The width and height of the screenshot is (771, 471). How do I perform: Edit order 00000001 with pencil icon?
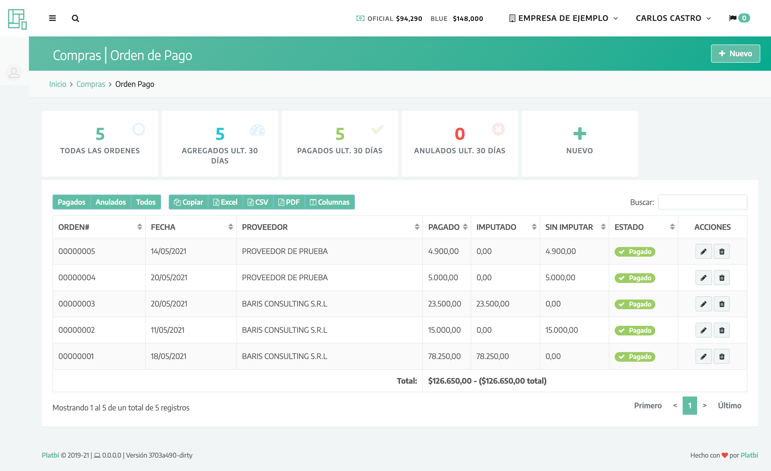704,357
